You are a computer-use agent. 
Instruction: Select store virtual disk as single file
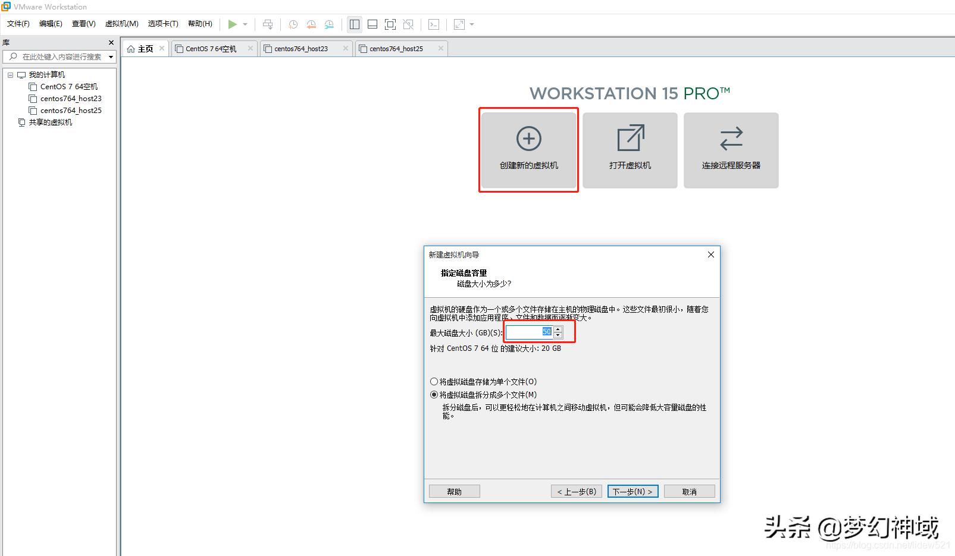coord(434,381)
